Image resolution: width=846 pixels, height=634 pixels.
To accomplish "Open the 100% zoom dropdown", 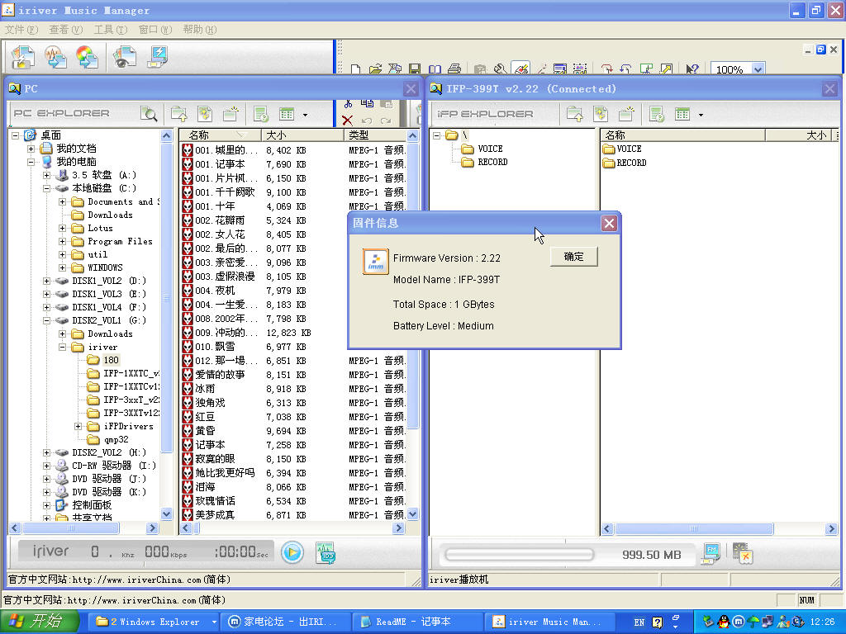I will tap(758, 69).
